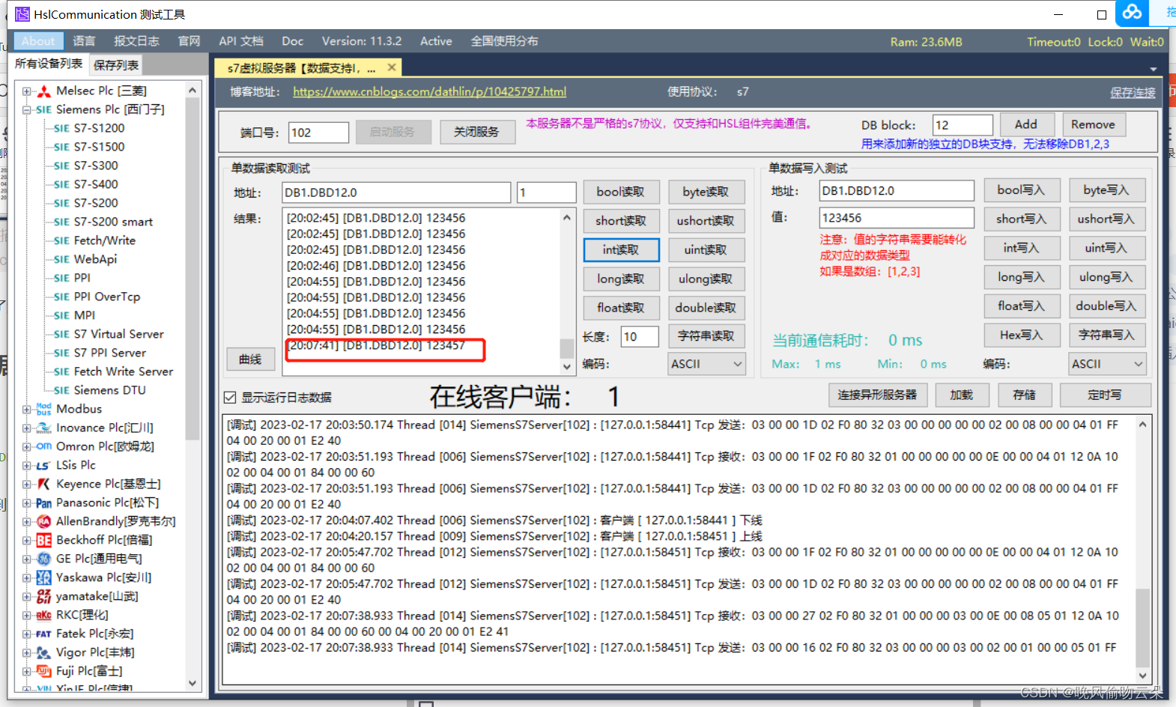Expand the Keyence Plc tree node
Screen dimensions: 1176x707
click(27, 485)
